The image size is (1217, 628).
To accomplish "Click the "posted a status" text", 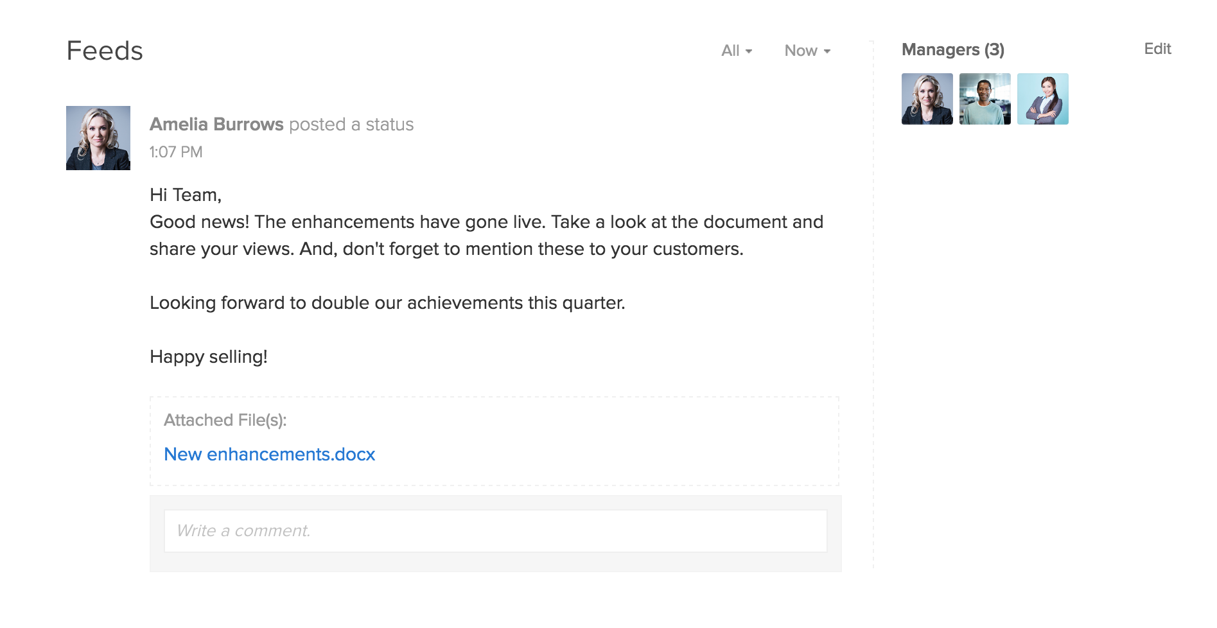I will point(351,125).
